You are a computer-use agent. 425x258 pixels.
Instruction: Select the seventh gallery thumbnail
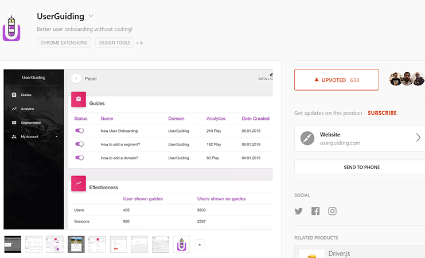pos(139,244)
